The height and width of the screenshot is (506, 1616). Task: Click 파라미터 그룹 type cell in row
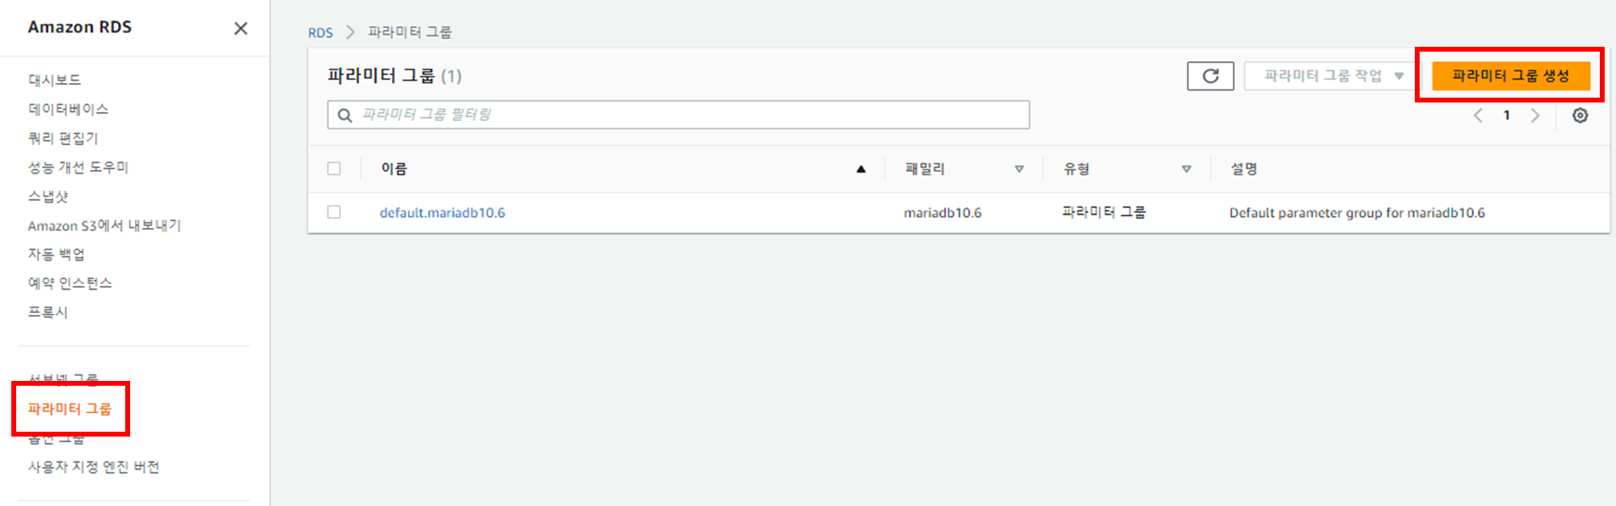coord(1104,212)
